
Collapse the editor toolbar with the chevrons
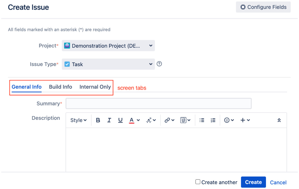click(x=279, y=120)
